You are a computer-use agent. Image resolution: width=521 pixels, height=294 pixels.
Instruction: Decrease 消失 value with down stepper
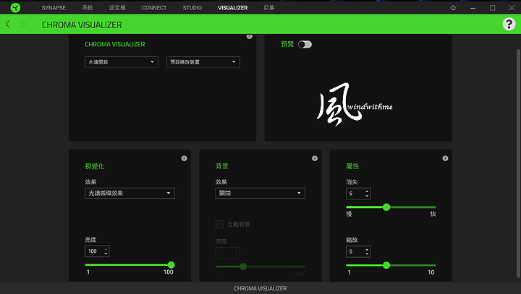[367, 196]
